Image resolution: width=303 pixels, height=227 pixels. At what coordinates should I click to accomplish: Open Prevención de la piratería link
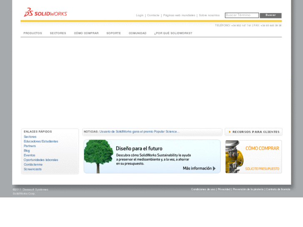[248, 190]
